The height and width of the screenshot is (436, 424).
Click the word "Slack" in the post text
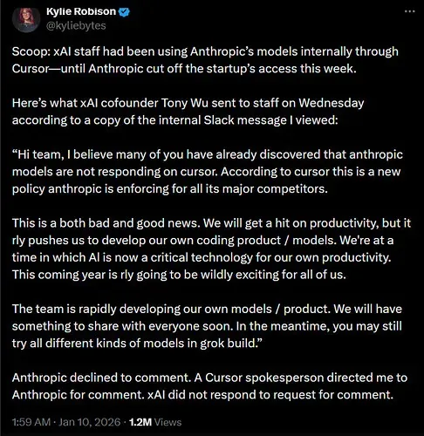coord(219,120)
